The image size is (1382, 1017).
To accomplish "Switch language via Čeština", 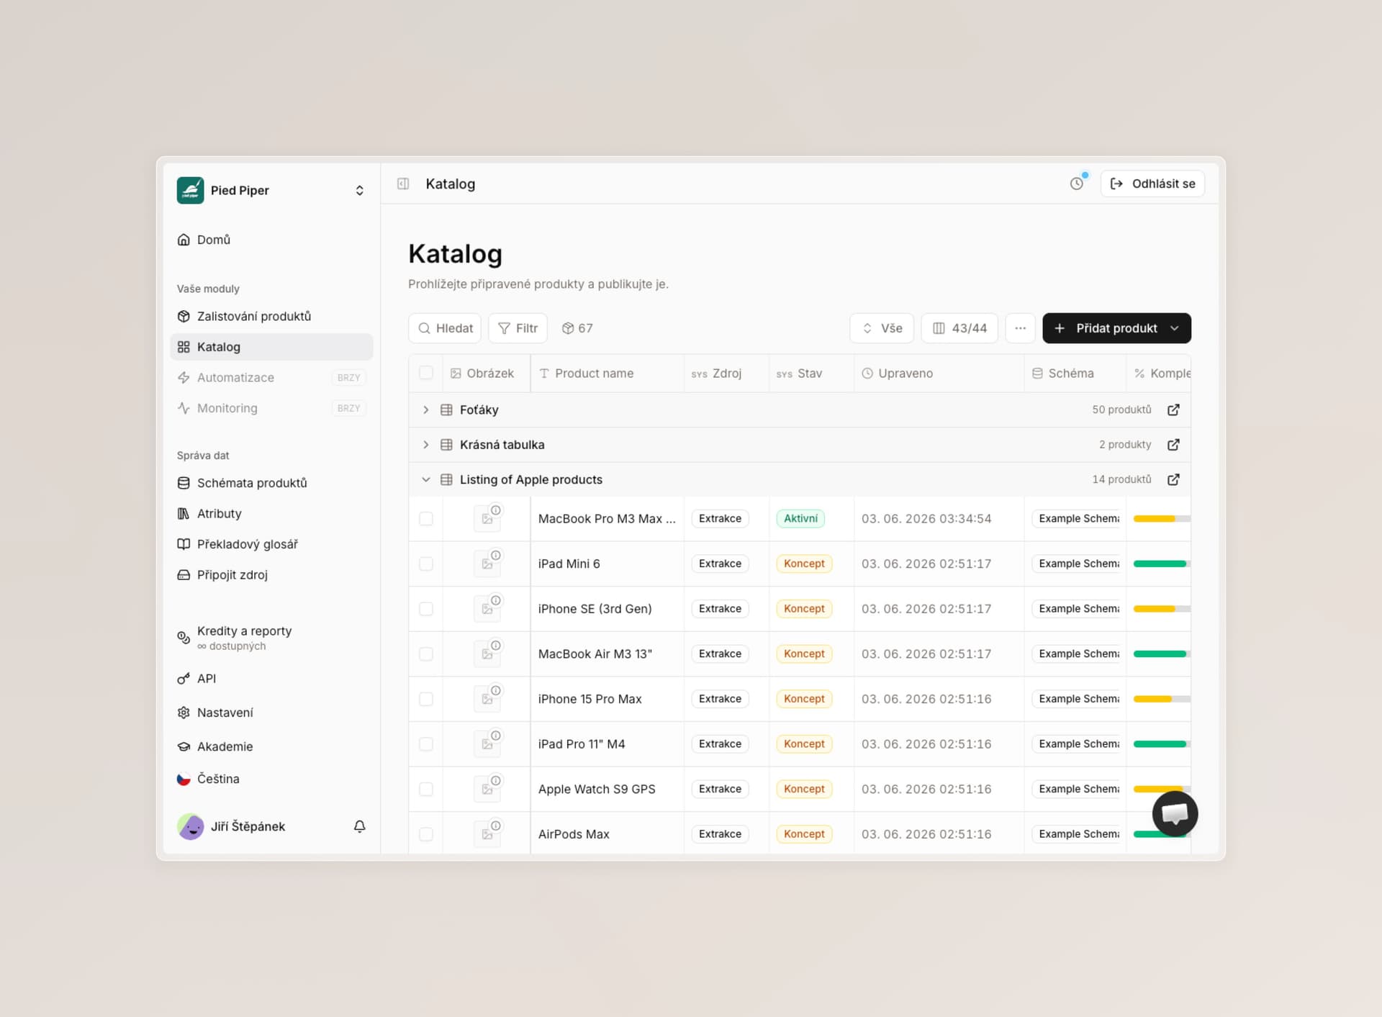I will (271, 779).
